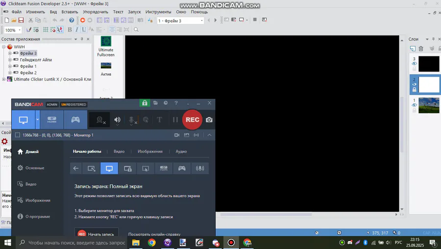Collapse the WWH application tree node
This screenshot has width=441, height=249.
coord(3,47)
